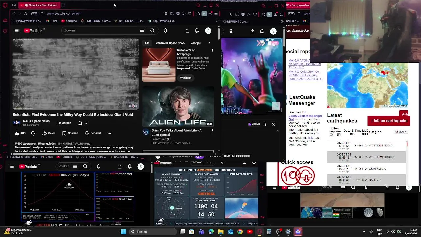Screen dimensions: 421x237
Task: Open the create/upload icon in Milky Way video window
Action: pos(187,31)
